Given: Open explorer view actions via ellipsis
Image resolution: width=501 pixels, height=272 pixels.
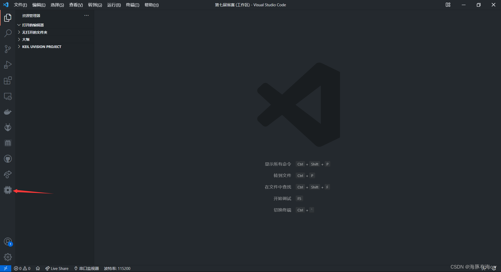Looking at the screenshot, I should click(86, 15).
